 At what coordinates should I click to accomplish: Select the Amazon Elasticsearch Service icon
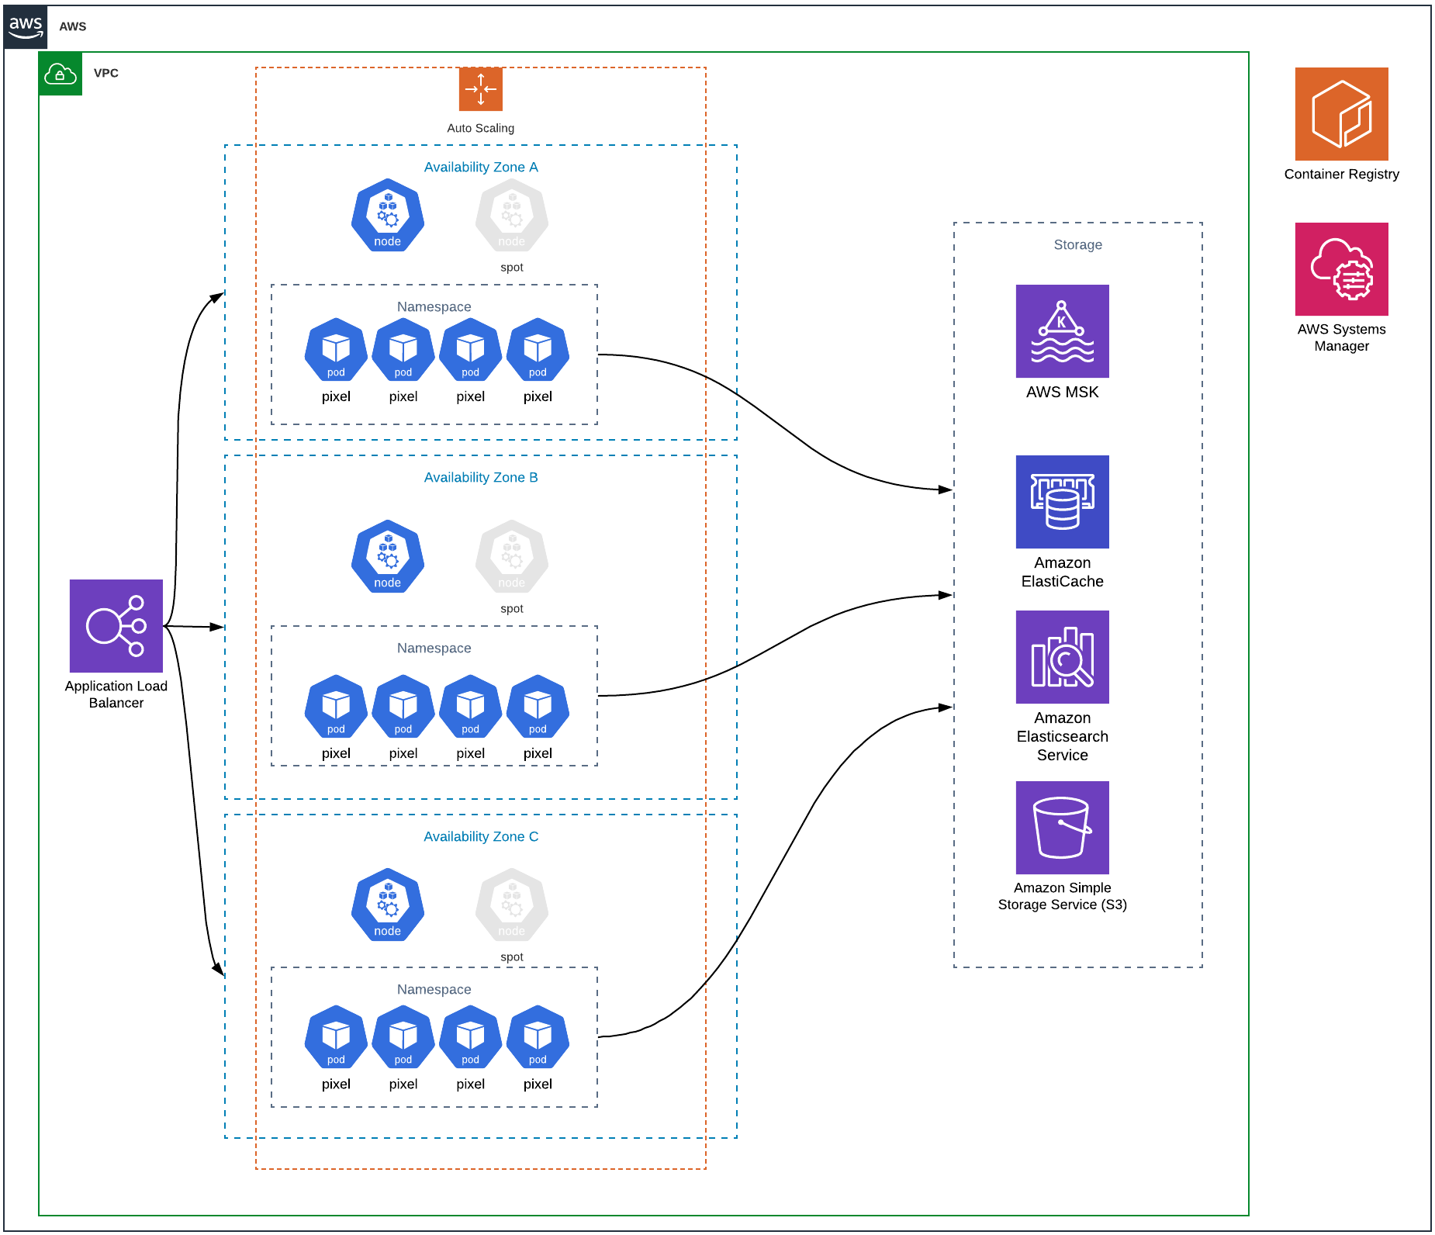pyautogui.click(x=1063, y=657)
